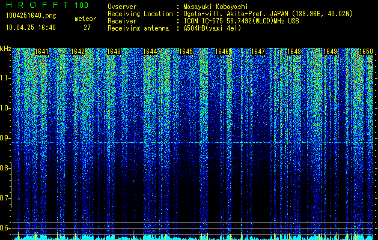Image resolution: width=378 pixels, height=240 pixels.
Task: Click the filename 1004251640.png
Action: (31, 16)
